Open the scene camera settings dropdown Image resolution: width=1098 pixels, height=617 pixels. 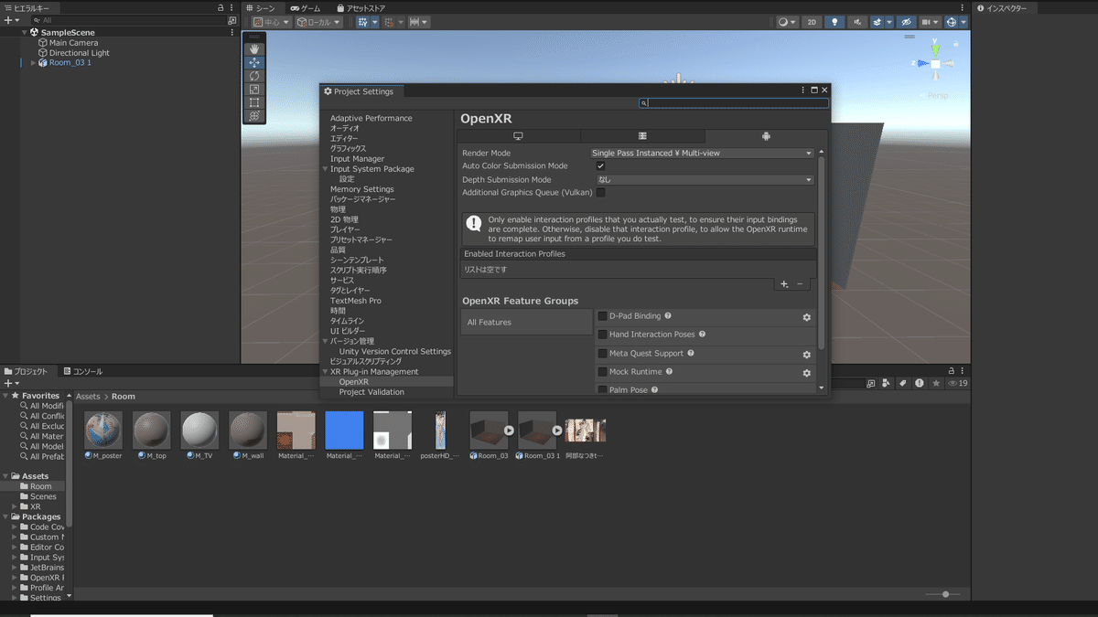[931, 22]
